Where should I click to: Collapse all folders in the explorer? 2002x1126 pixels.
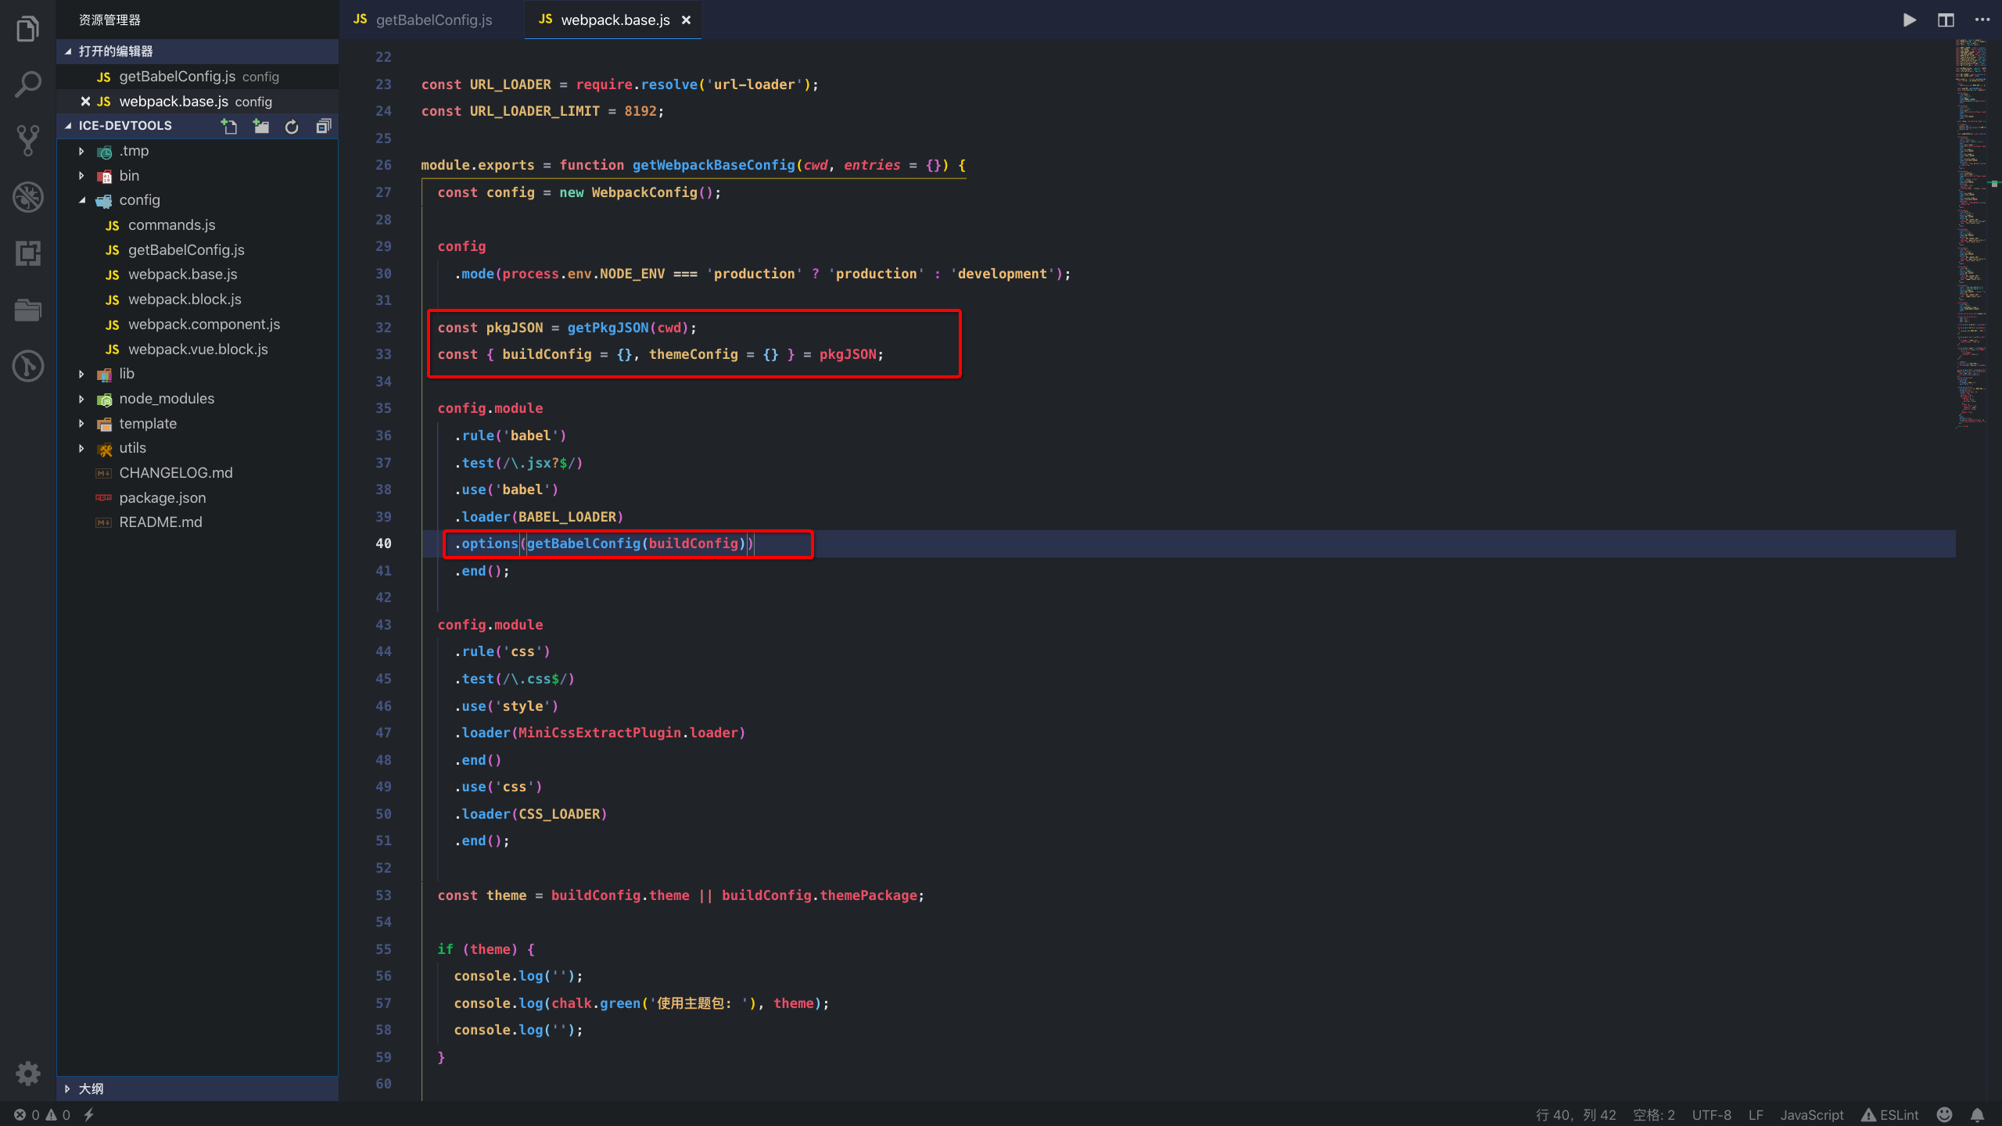[x=322, y=126]
